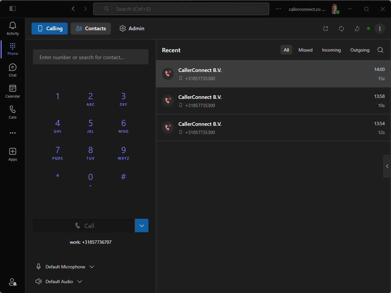Dial digit 6 MNO on keypad

click(x=124, y=126)
